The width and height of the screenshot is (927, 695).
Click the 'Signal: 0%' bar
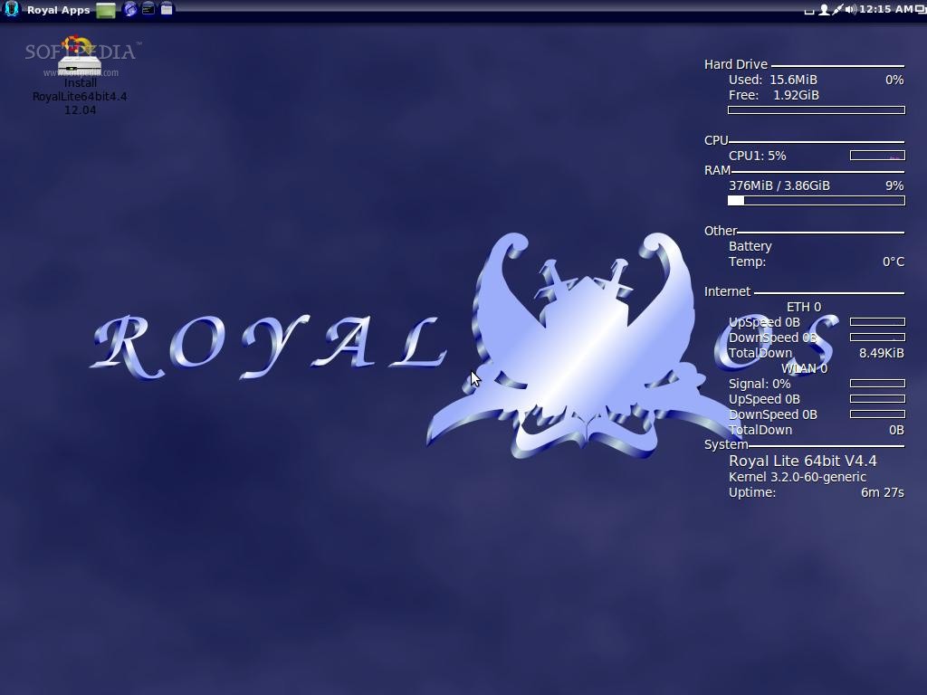tap(877, 384)
